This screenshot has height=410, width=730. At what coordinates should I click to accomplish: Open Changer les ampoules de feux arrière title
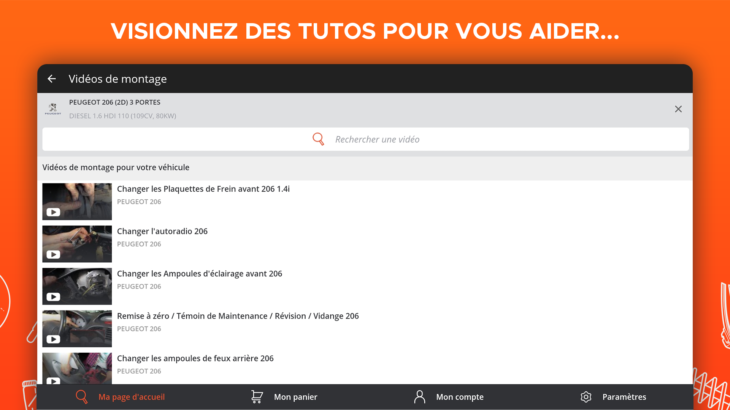click(x=195, y=358)
